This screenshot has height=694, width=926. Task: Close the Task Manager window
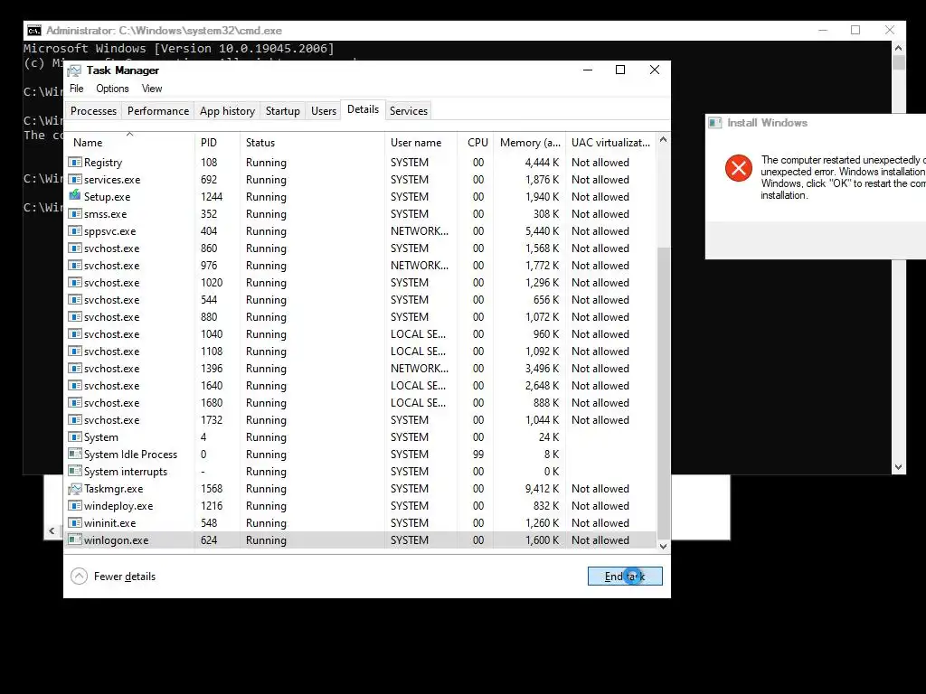pos(655,70)
